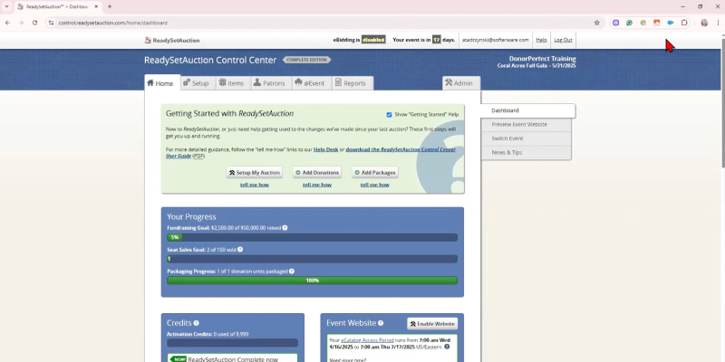The width and height of the screenshot is (725, 362).
Task: Open the Reports tab
Action: (x=353, y=83)
